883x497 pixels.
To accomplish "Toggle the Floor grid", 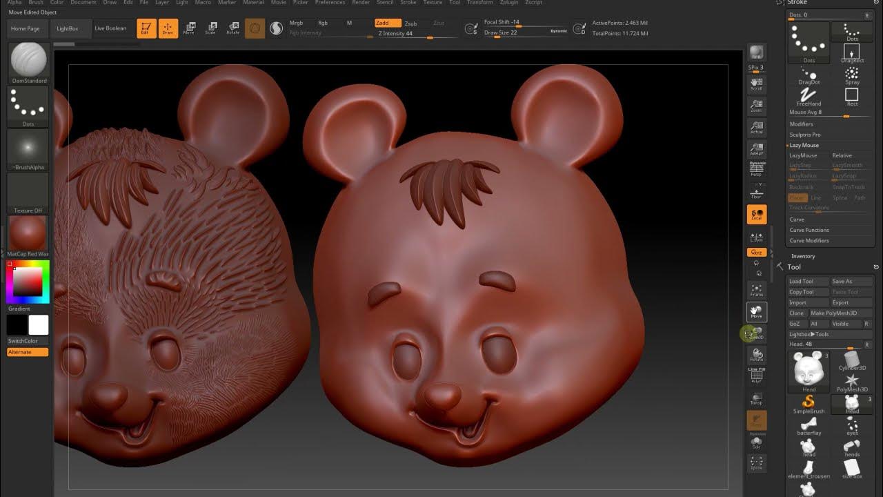I will (x=757, y=192).
